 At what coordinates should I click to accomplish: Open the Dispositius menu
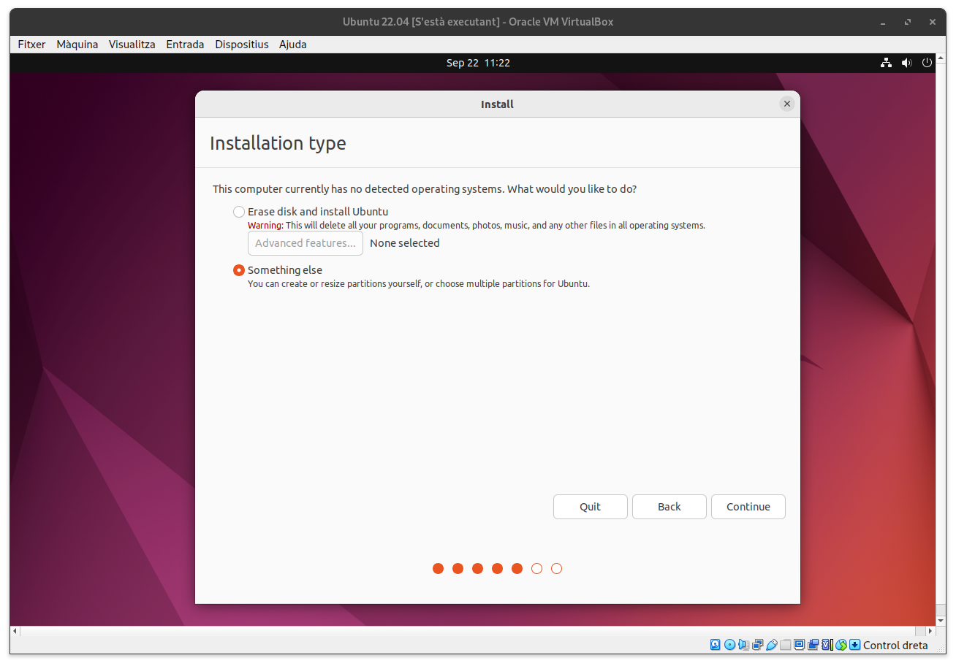[x=241, y=45]
